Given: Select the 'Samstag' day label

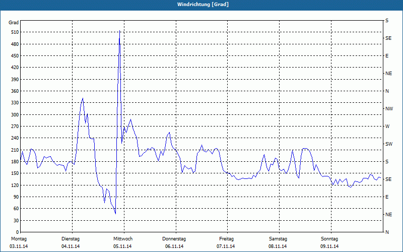Looking at the screenshot, I should (x=278, y=239).
